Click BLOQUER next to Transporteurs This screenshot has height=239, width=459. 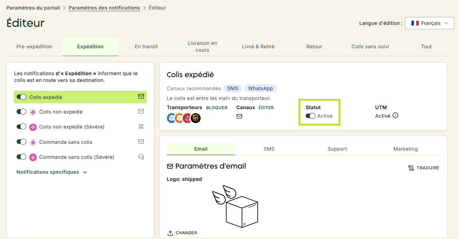click(x=217, y=107)
